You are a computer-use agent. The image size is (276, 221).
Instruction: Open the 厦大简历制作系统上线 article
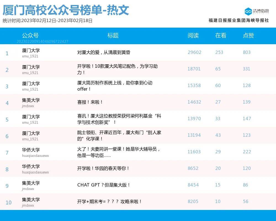115,86
